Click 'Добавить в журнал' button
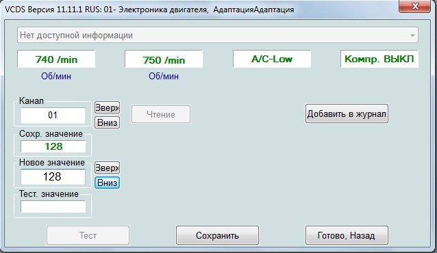The width and height of the screenshot is (437, 253). click(x=347, y=114)
